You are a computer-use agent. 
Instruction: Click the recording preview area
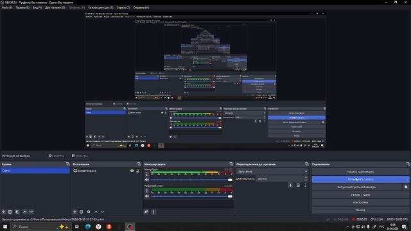(205, 80)
